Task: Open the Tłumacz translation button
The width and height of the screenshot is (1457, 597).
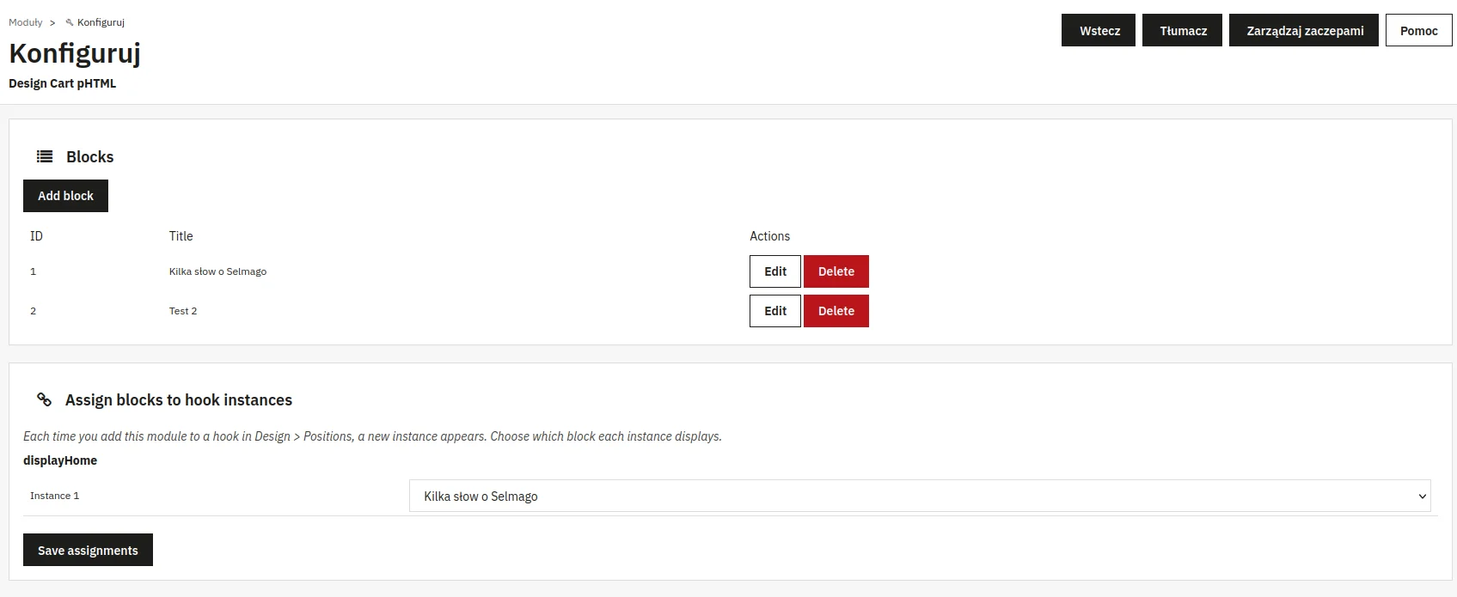Action: pos(1182,30)
